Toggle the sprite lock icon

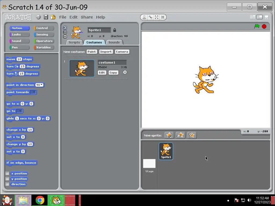coord(115,30)
